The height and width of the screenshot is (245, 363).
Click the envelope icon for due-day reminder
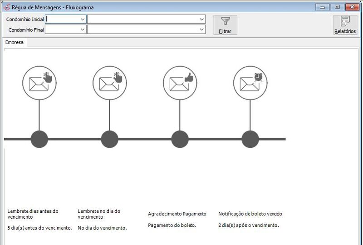[x=109, y=83]
